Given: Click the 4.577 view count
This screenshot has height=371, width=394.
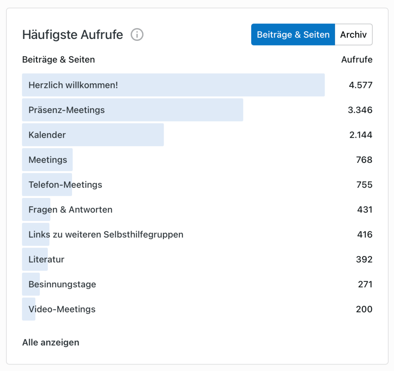Looking at the screenshot, I should pyautogui.click(x=360, y=85).
